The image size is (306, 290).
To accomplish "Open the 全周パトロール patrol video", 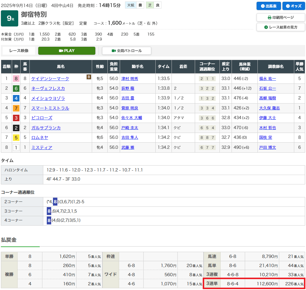I will (127, 51).
